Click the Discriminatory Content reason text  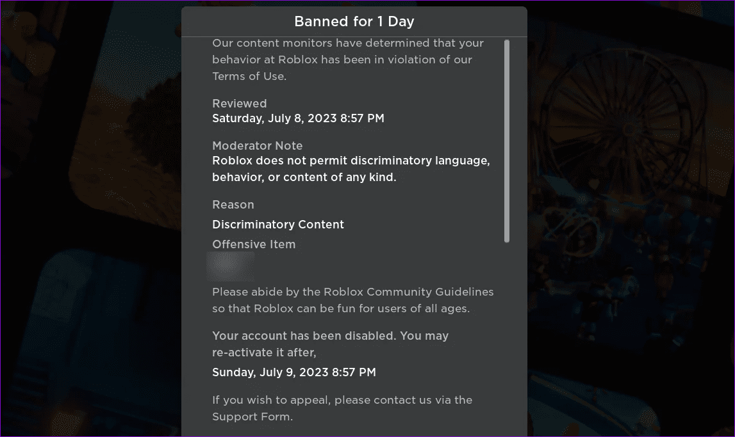[277, 224]
